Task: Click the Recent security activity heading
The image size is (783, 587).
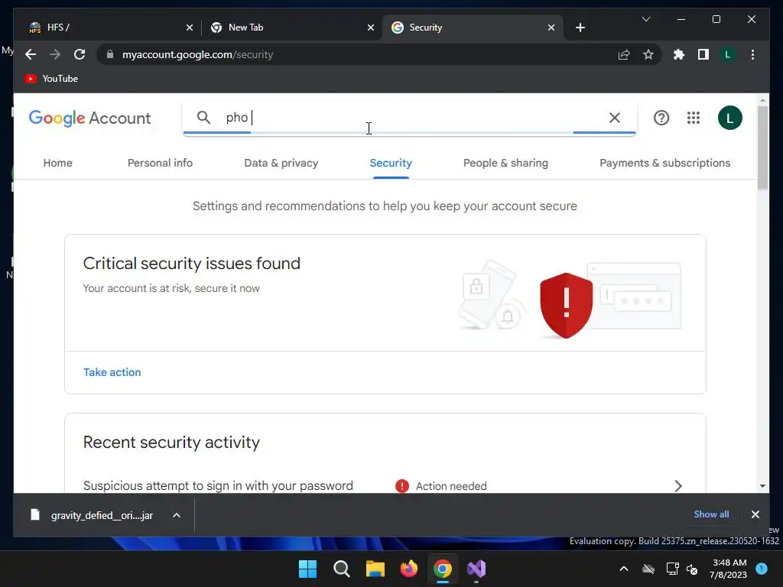Action: click(x=171, y=443)
